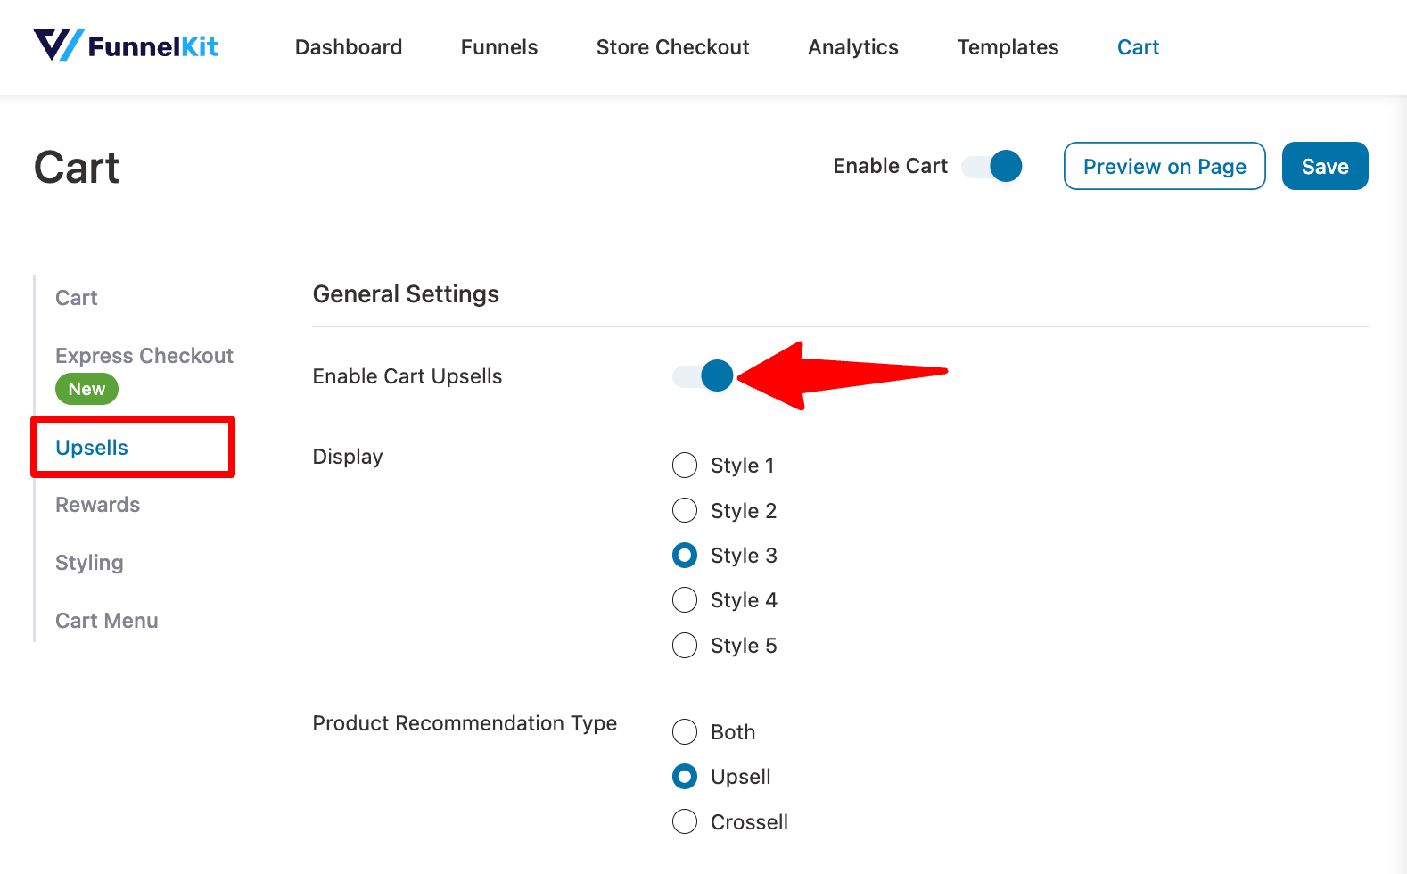Switch to the Rewards sidebar tab
The height and width of the screenshot is (874, 1407).
(x=98, y=505)
